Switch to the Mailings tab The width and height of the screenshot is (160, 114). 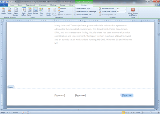(53, 5)
